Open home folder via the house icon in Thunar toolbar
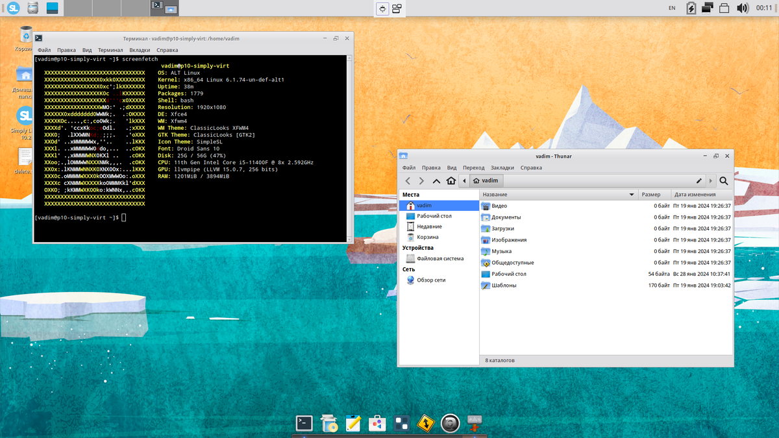The width and height of the screenshot is (779, 438). [x=451, y=180]
